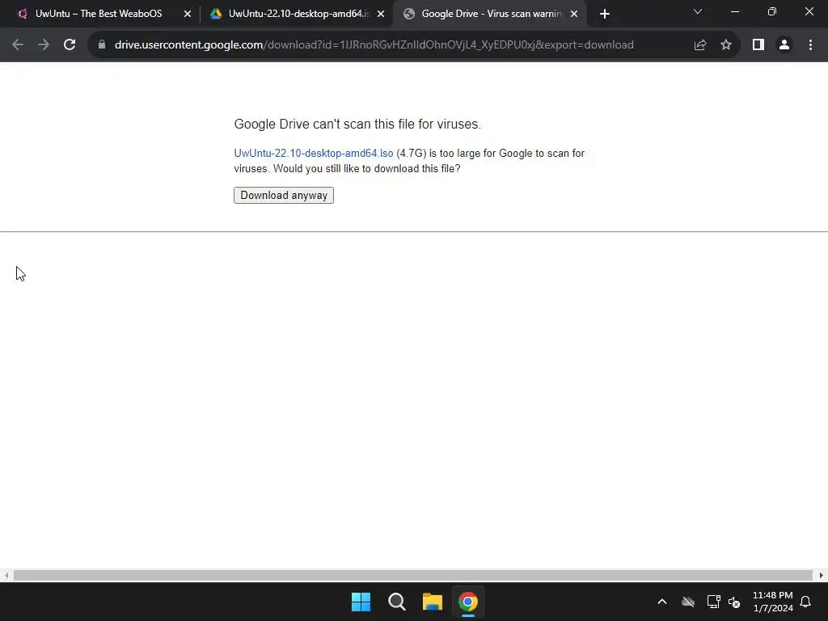Click the UwUntu favicon on first tab
828x621 pixels.
(22, 14)
